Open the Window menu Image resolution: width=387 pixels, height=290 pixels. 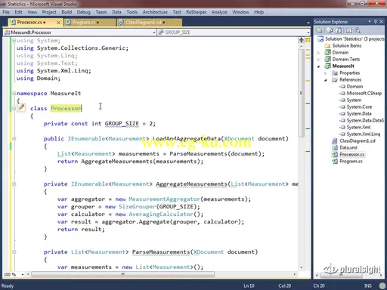[x=240, y=12]
